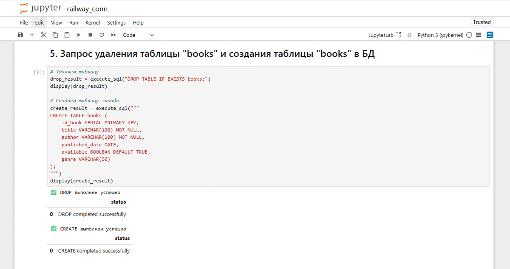Click the 'DROP выполнен успешно' output message
Viewport: 510px width, 269px height.
pyautogui.click(x=90, y=192)
